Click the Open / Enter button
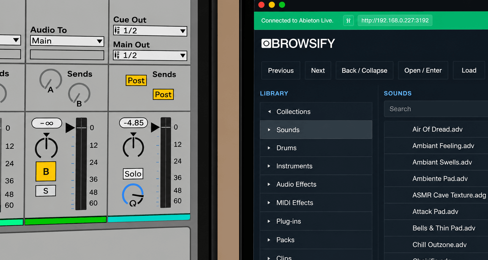This screenshot has height=260, width=488. [x=423, y=70]
